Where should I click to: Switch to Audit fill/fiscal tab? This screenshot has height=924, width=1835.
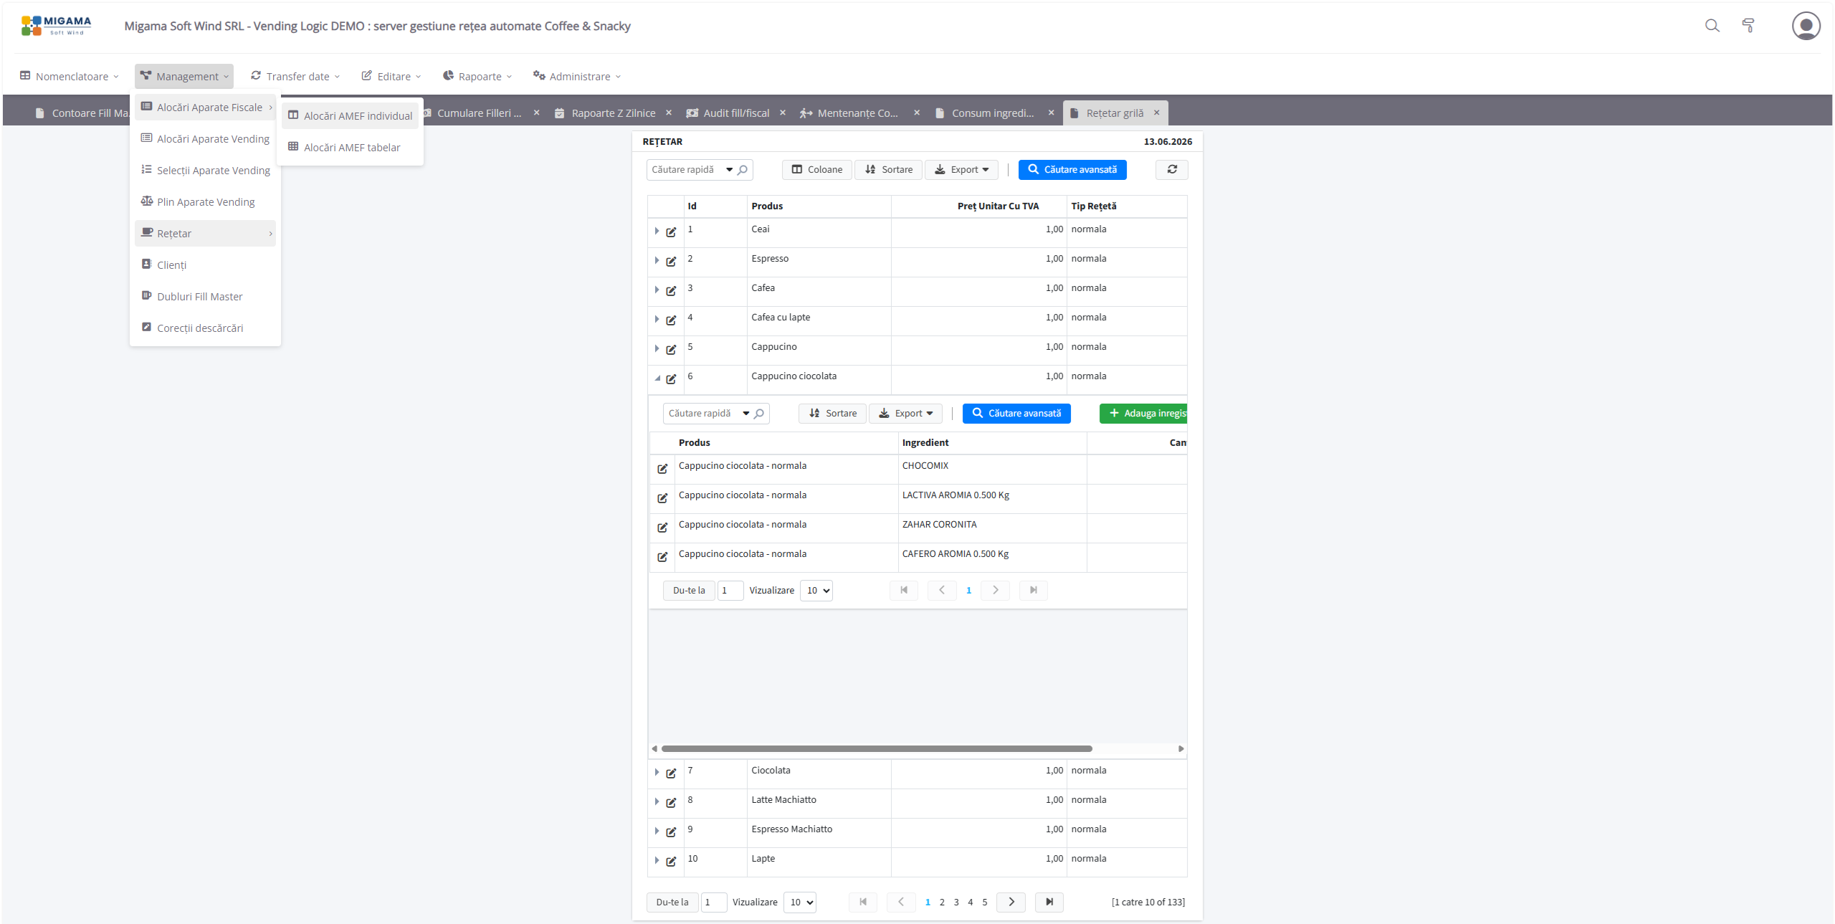coord(735,113)
